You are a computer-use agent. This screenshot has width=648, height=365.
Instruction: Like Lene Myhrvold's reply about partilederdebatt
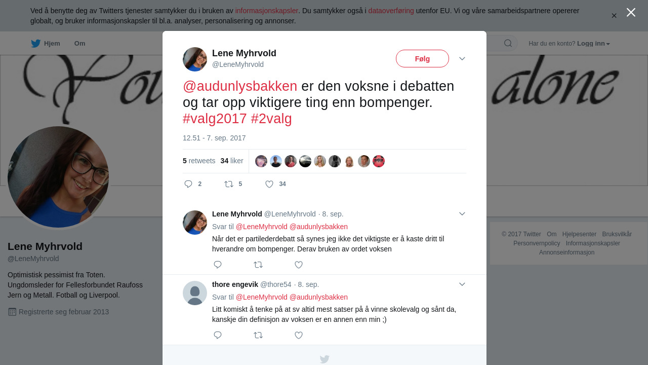299,265
